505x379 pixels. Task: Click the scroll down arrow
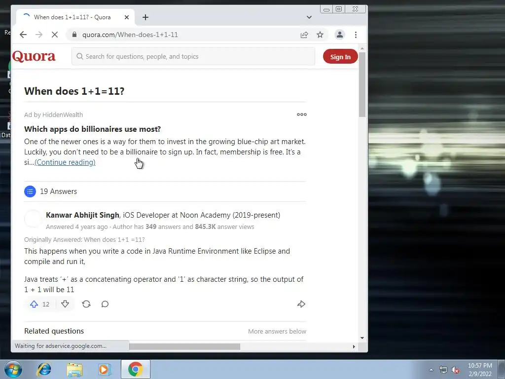(x=362, y=338)
